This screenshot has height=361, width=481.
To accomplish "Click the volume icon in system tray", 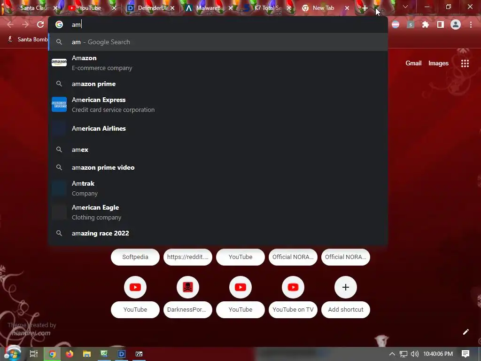I will click(415, 354).
